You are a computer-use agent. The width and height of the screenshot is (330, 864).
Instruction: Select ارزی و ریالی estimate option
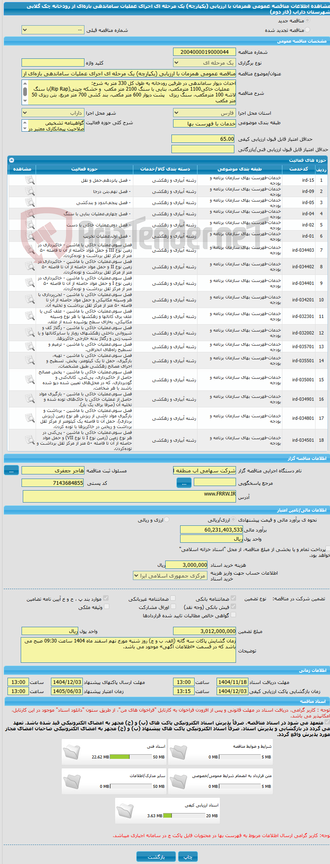(167, 520)
